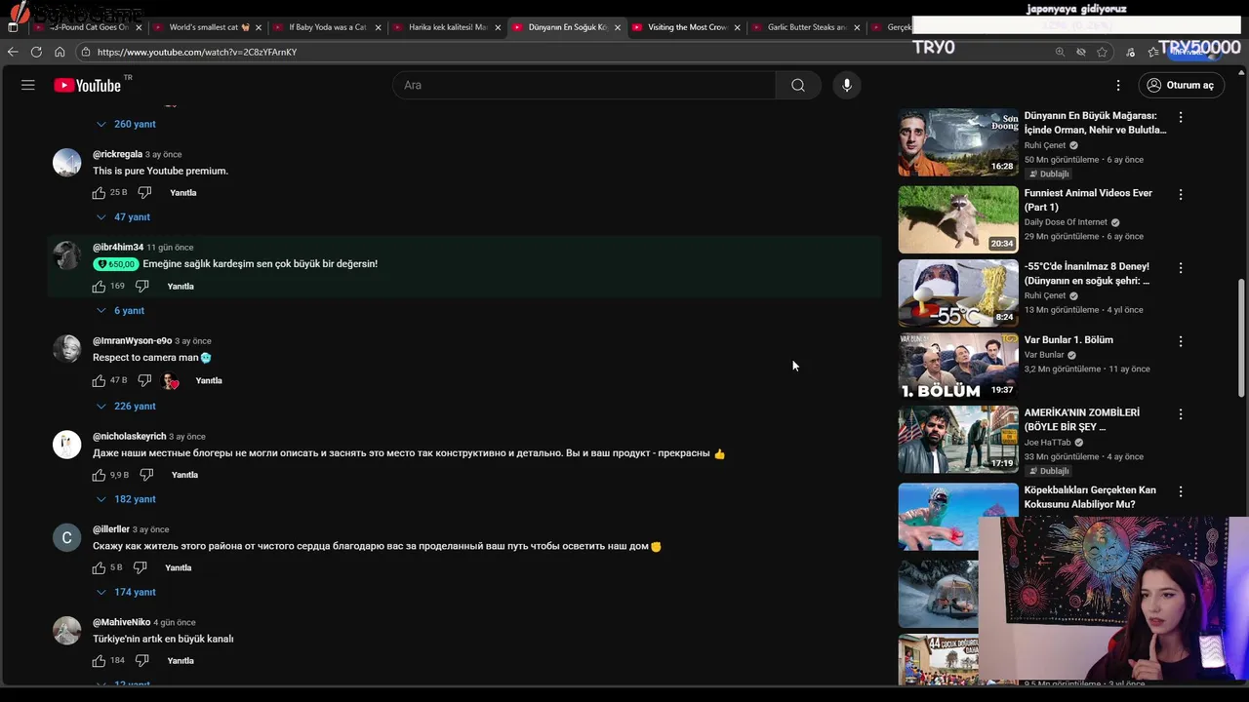The height and width of the screenshot is (702, 1249).
Task: Expand 6 yanıt replies
Action: click(120, 310)
